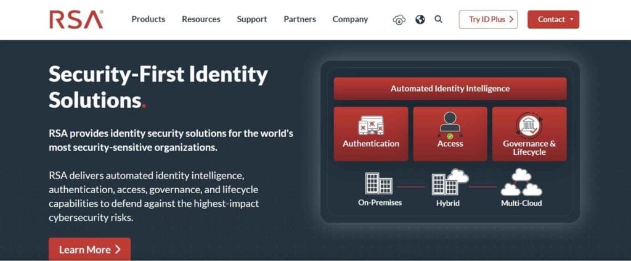Screen dimensions: 631x261
Task: Open the Support menu
Action: click(252, 19)
